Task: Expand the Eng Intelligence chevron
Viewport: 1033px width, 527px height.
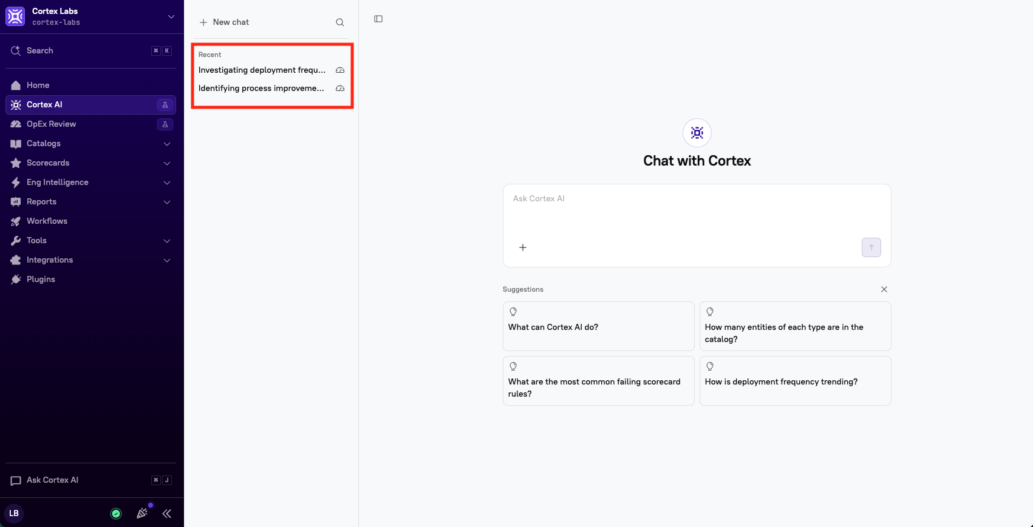Action: [167, 183]
